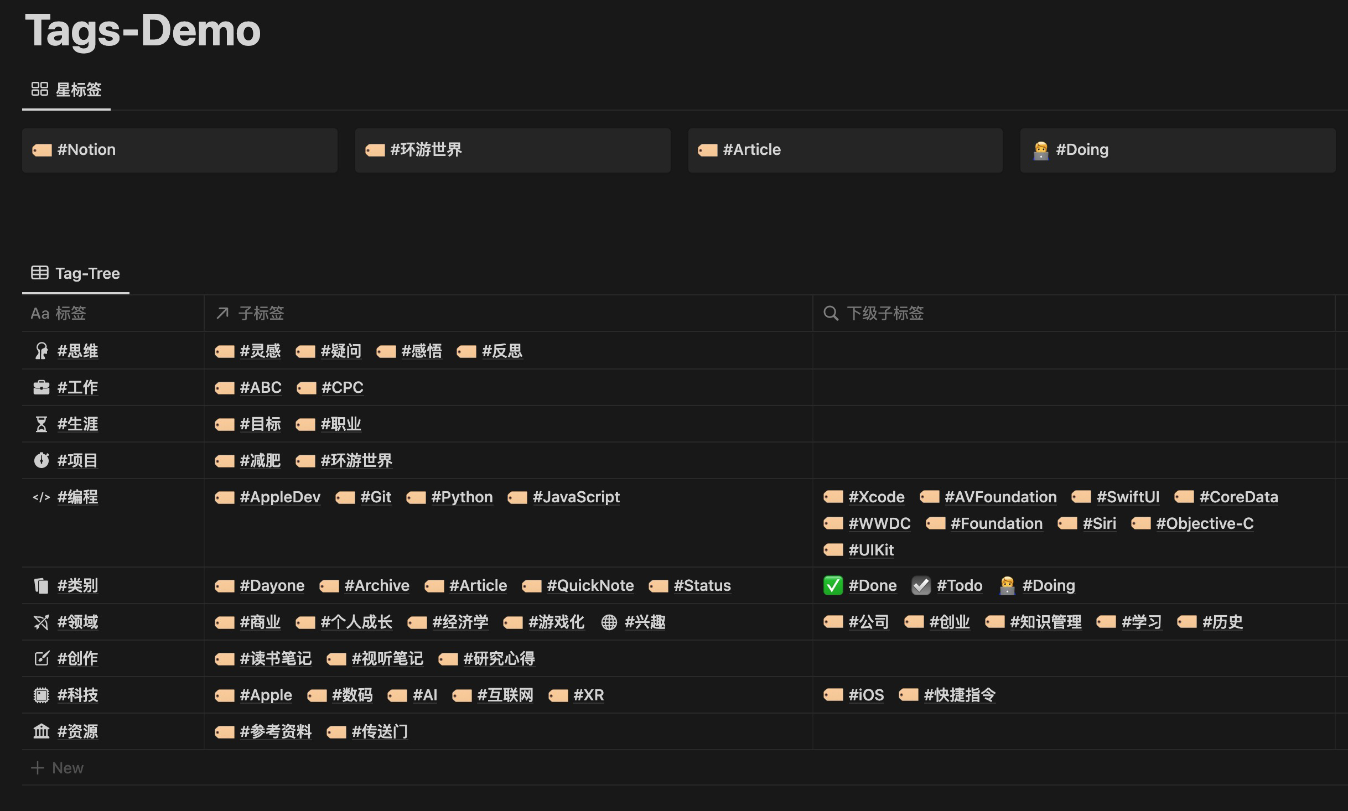
Task: Open the 子标签 column header menu
Action: [x=509, y=313]
